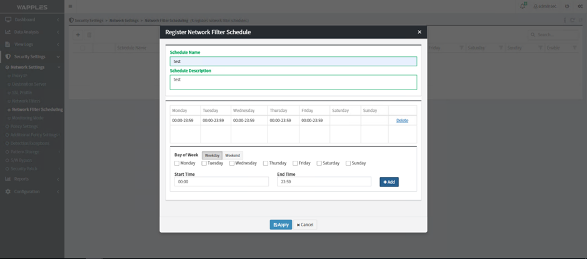Delete the 00:00-23:59 schedule row
587x259 pixels.
click(402, 120)
